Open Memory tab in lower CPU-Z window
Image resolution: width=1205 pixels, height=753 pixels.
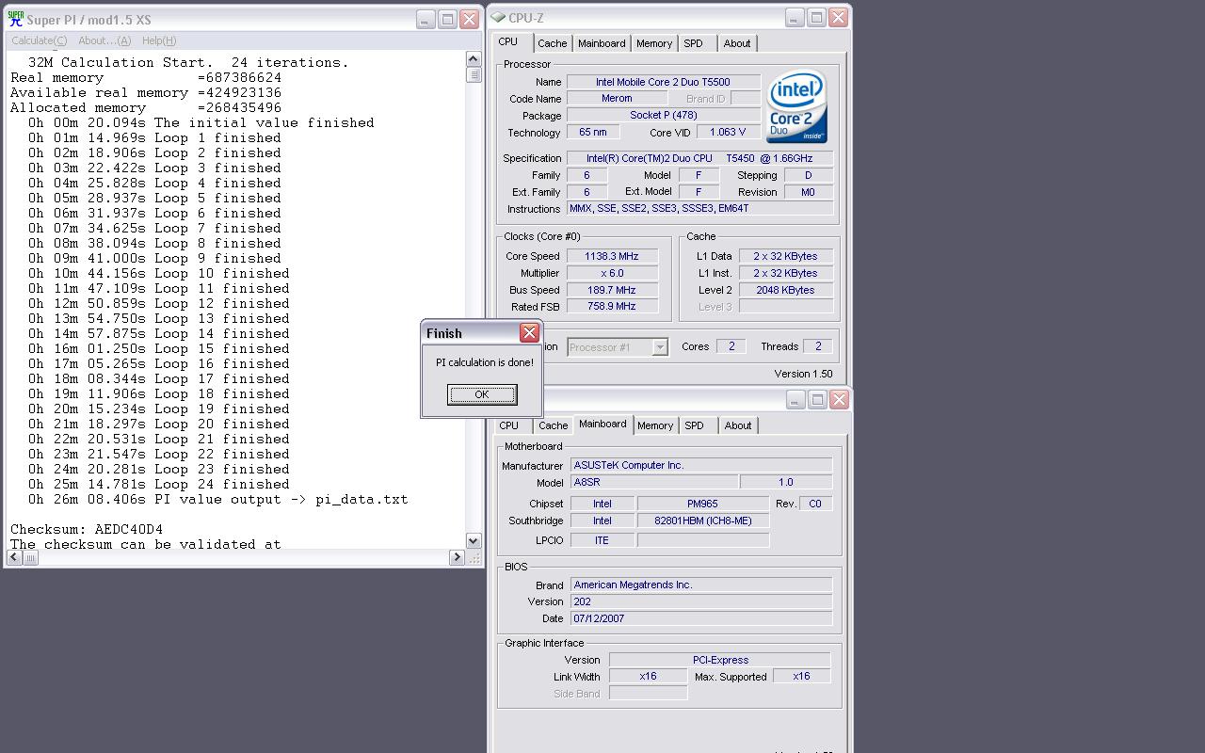point(655,425)
